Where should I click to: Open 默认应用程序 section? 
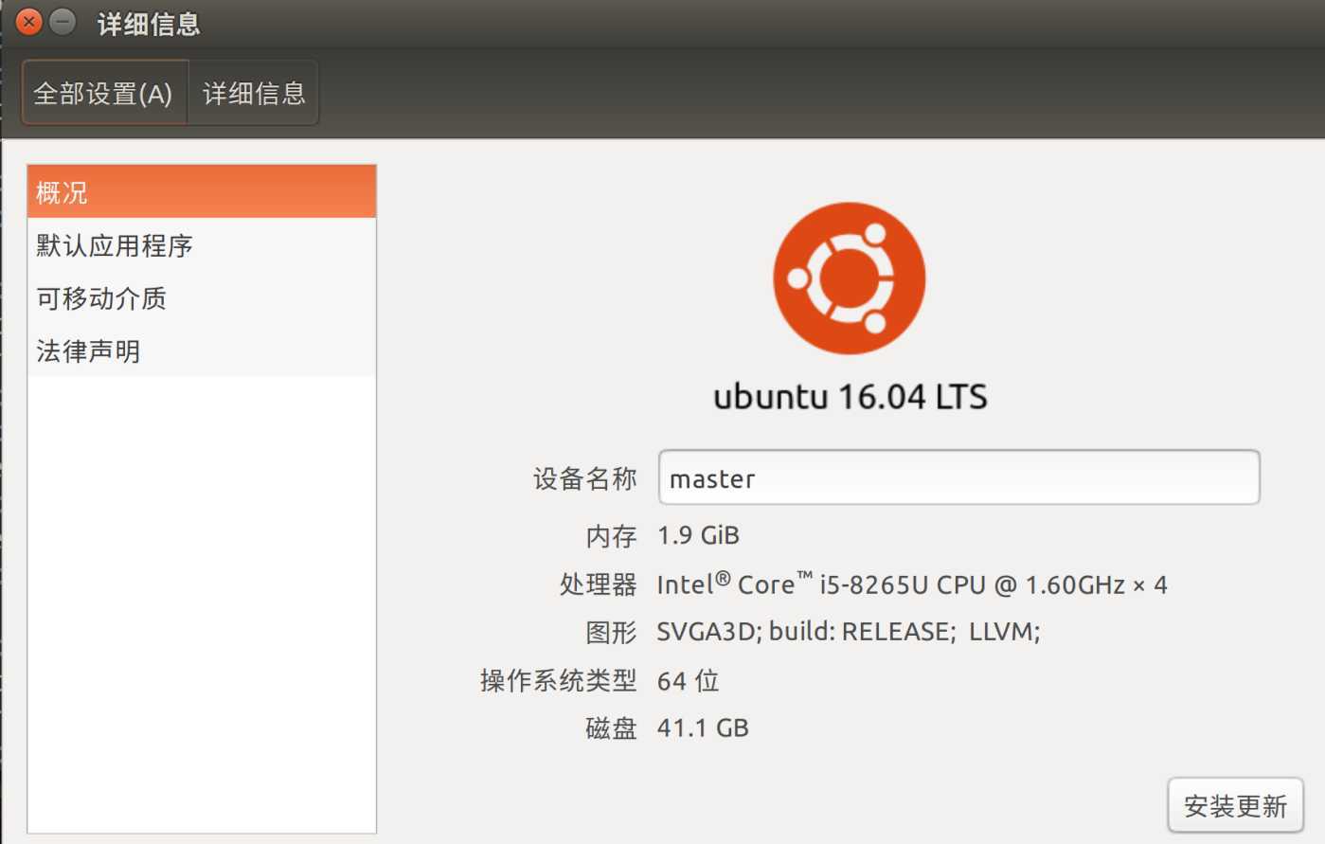[x=202, y=245]
